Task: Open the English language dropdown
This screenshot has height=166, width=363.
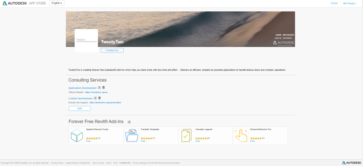Action: coord(57,3)
